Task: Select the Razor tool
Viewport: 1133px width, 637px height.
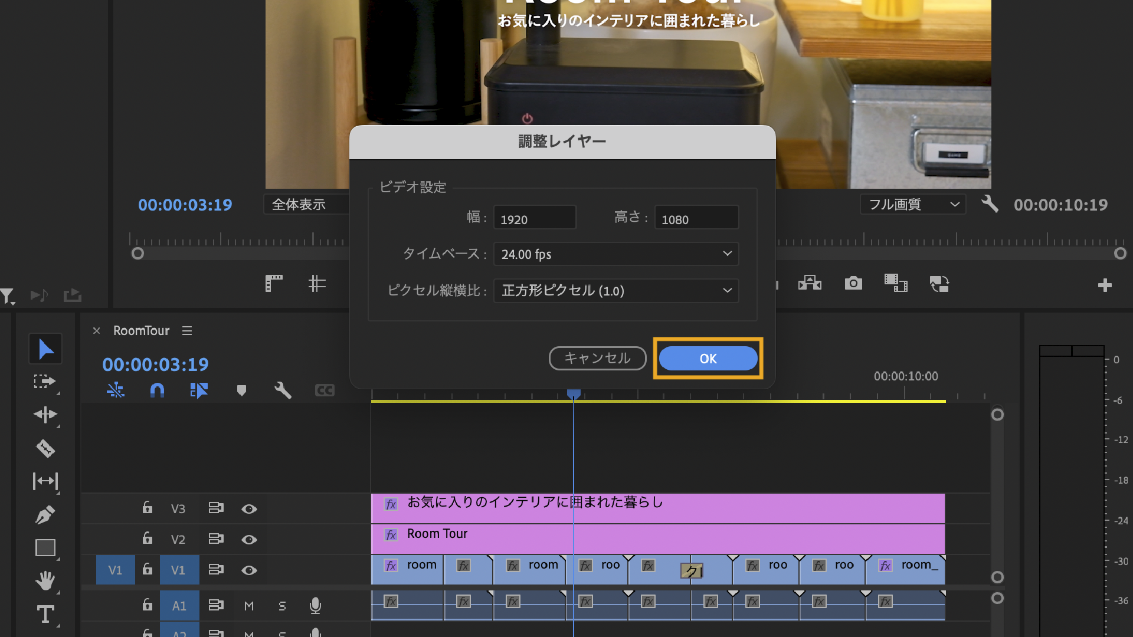Action: 45,448
